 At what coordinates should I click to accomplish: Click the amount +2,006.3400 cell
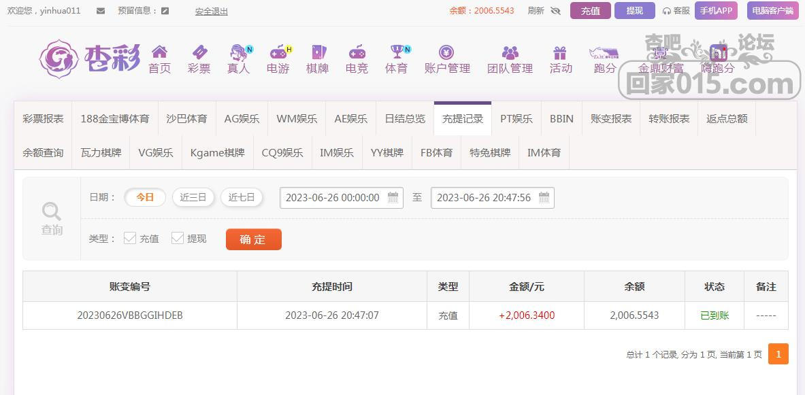(527, 315)
